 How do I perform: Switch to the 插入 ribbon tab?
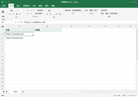[x=18, y=6]
